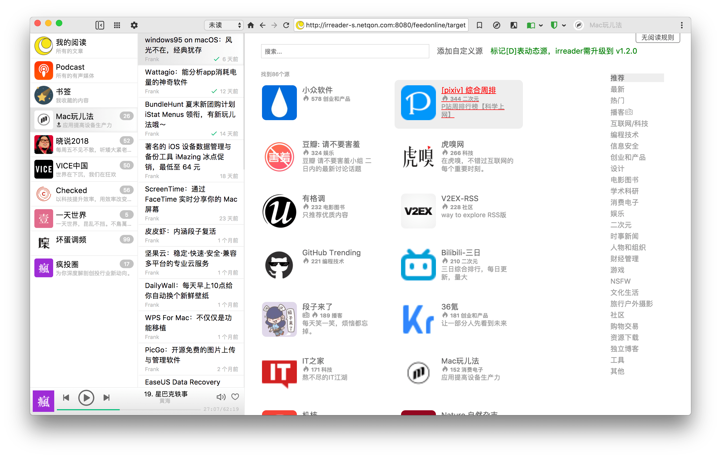Select the 热门 category
This screenshot has width=721, height=458.
pyautogui.click(x=617, y=101)
